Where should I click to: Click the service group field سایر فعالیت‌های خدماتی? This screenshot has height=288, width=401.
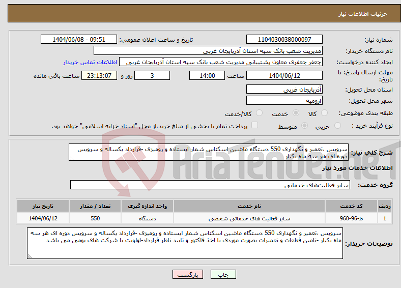pyautogui.click(x=210, y=185)
